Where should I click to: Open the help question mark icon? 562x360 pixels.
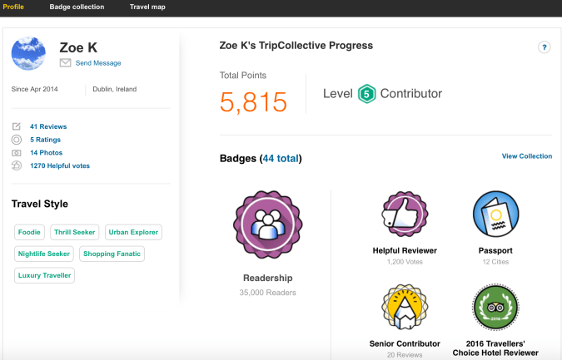point(544,47)
